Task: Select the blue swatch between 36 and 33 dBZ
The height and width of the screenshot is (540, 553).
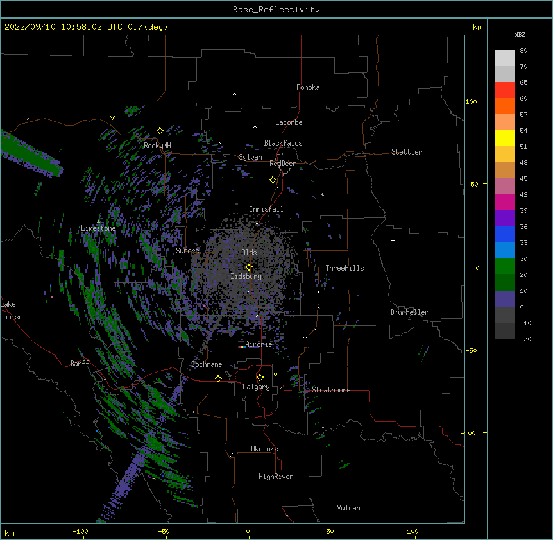Action: [x=504, y=234]
